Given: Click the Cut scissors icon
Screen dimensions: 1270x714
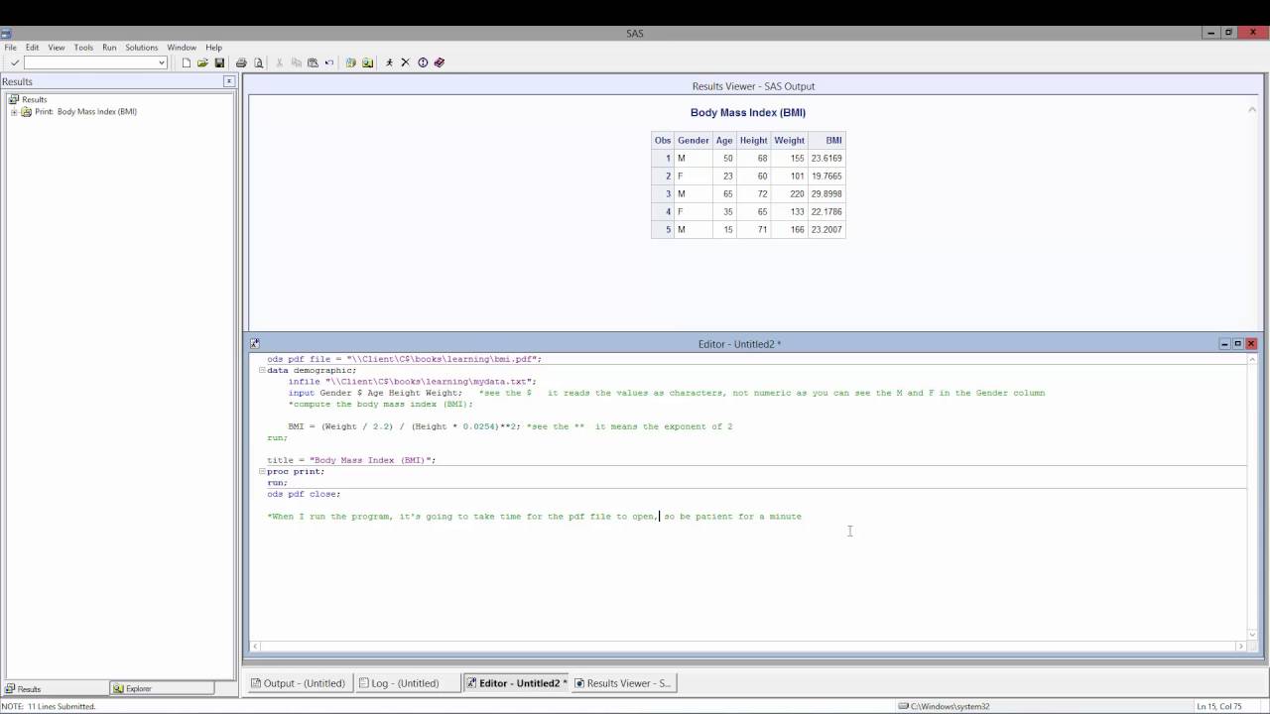Looking at the screenshot, I should (280, 62).
